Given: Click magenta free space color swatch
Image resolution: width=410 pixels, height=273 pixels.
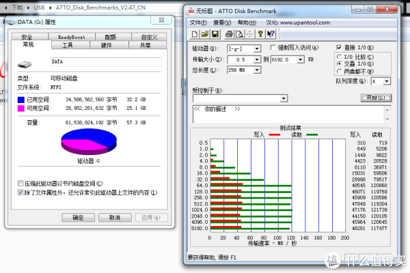Looking at the screenshot, I should pos(21,108).
